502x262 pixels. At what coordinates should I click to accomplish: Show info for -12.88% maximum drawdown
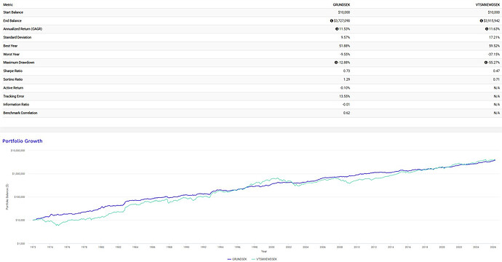point(336,63)
